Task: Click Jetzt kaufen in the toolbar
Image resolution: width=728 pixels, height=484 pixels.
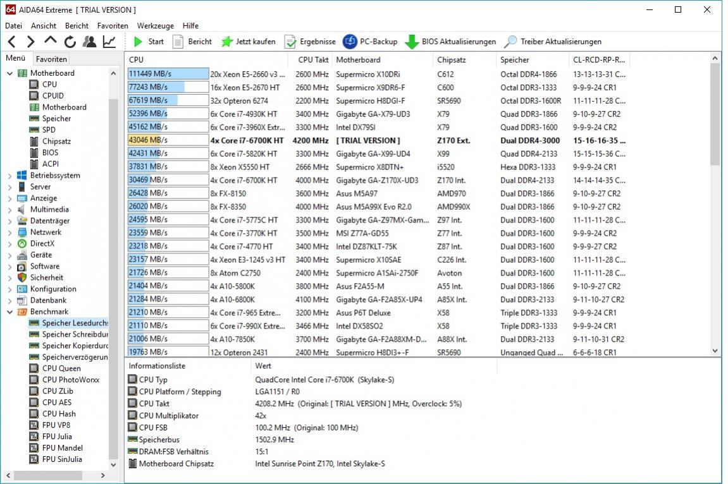Action: (249, 42)
